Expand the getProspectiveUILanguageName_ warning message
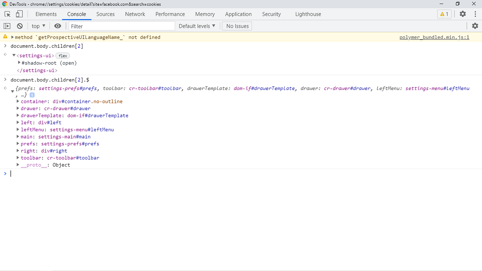Screen dimensions: 482x271 [x=12, y=37]
